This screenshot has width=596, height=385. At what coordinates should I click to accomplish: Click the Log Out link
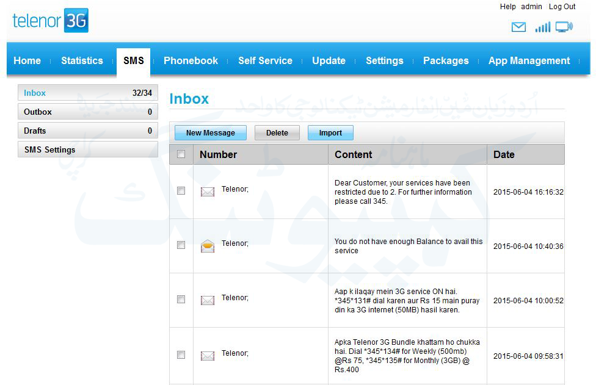click(562, 7)
